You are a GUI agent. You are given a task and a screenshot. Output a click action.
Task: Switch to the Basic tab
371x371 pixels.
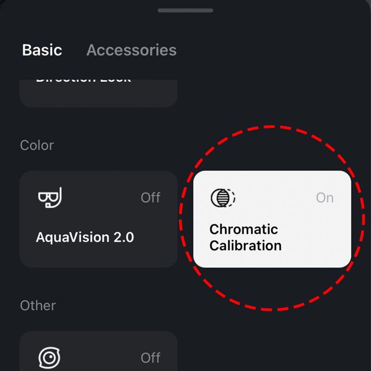click(x=42, y=50)
